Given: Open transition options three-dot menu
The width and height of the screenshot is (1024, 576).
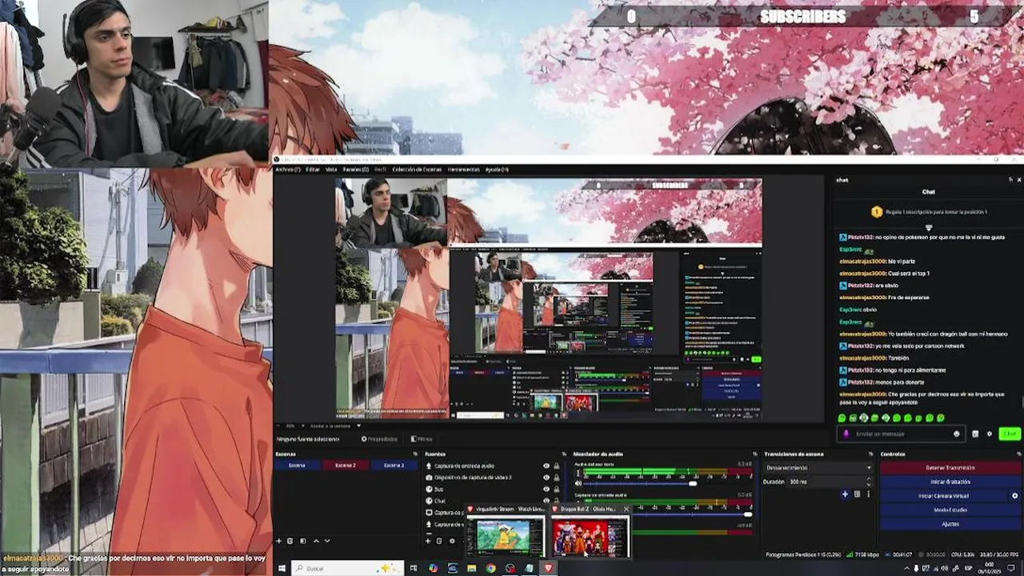Looking at the screenshot, I should tap(868, 494).
